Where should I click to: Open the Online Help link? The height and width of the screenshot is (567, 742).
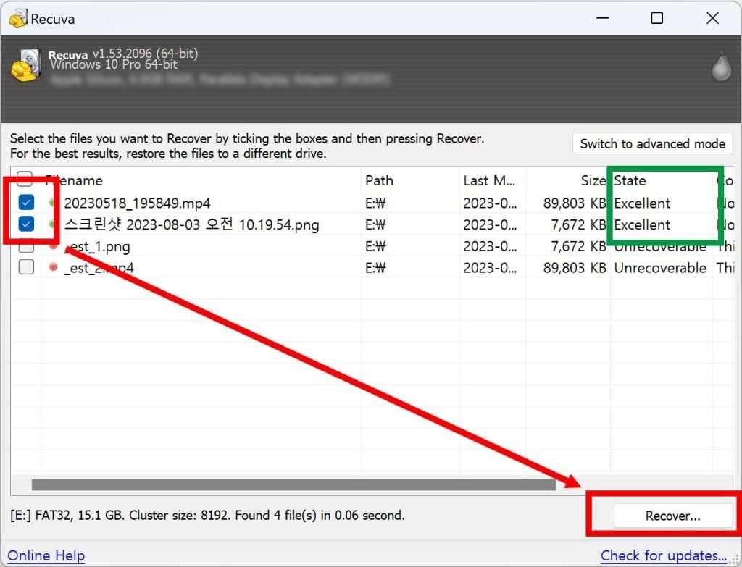click(x=46, y=555)
